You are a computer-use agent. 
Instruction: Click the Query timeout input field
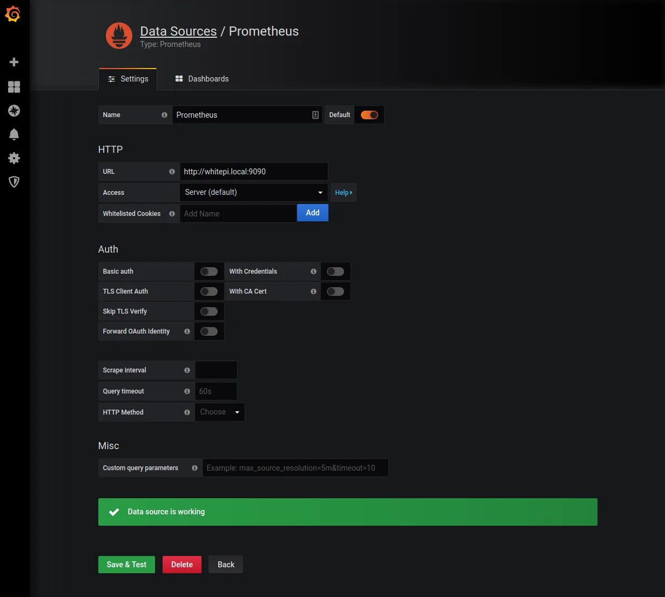[x=216, y=391]
